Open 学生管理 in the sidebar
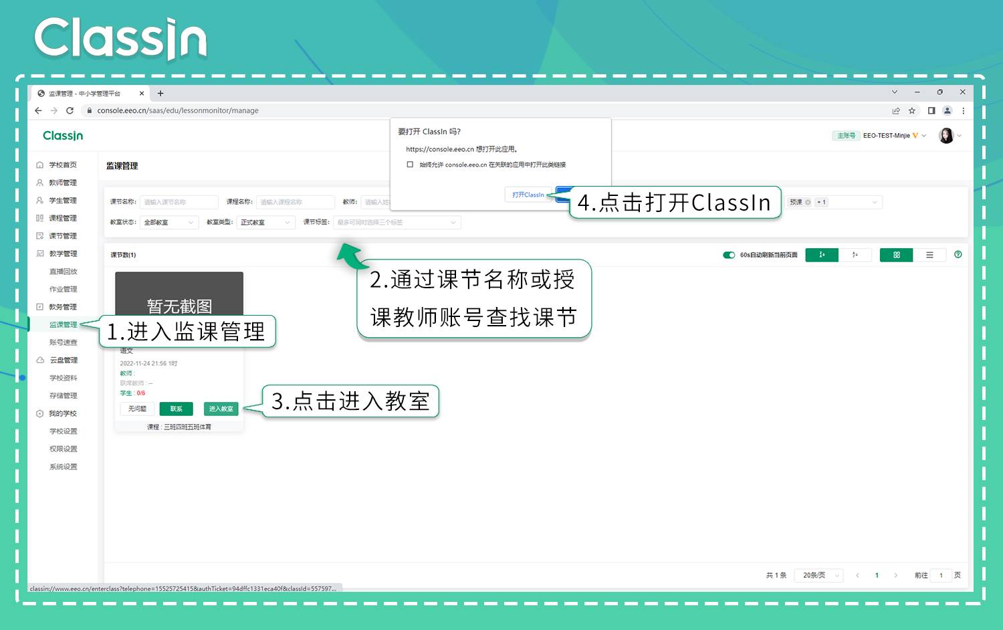The width and height of the screenshot is (1003, 630). (x=63, y=200)
